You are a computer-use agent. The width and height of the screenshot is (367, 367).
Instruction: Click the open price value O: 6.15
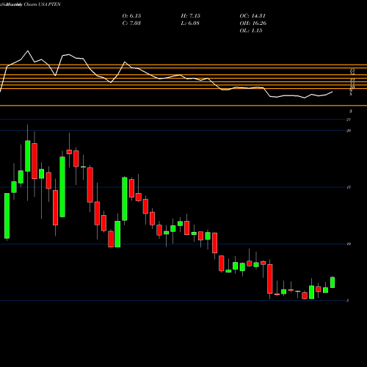(x=131, y=16)
